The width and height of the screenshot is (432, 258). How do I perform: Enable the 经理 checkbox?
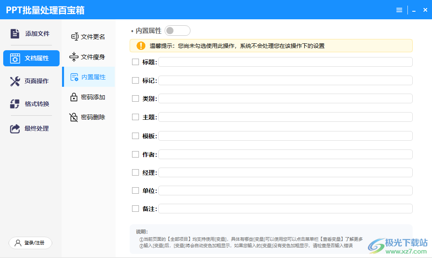(135, 172)
